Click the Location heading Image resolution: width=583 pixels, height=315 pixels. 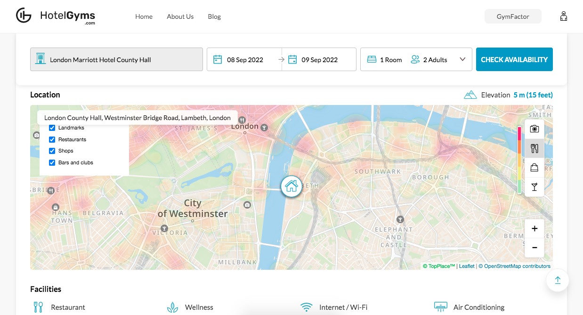(x=45, y=95)
